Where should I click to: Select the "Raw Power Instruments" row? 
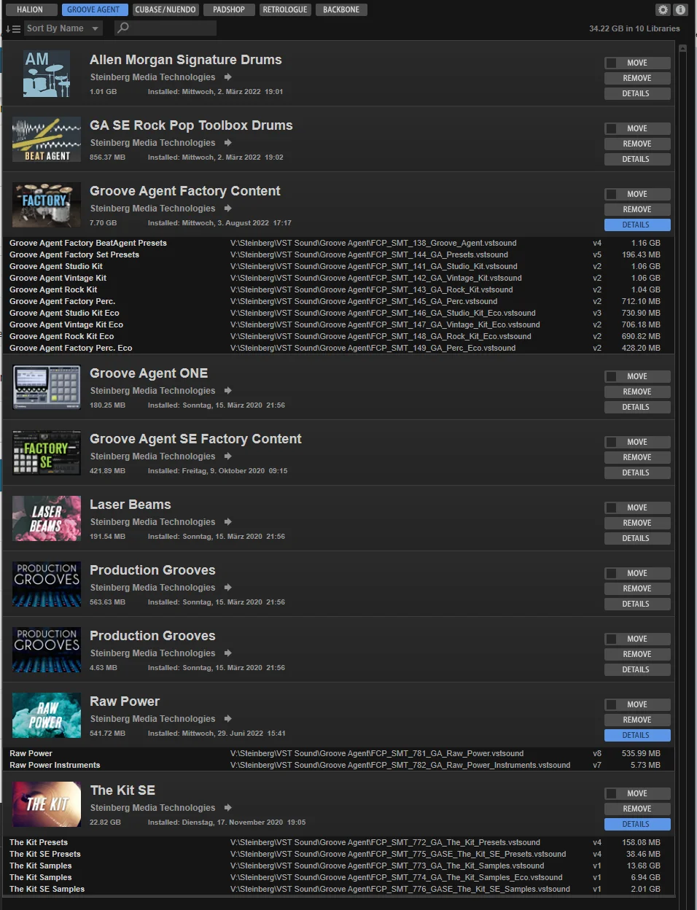[x=338, y=765]
